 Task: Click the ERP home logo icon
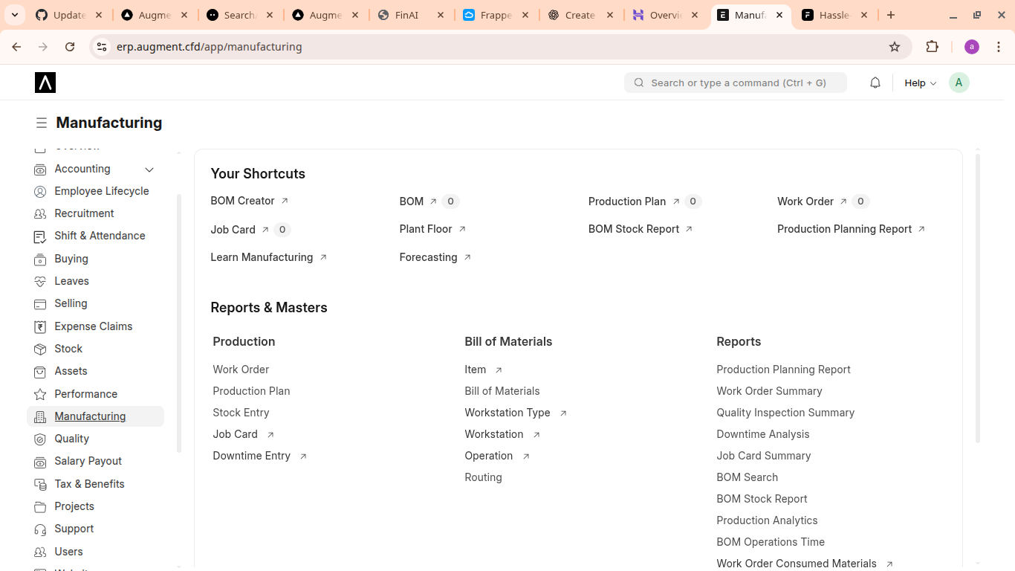[45, 83]
